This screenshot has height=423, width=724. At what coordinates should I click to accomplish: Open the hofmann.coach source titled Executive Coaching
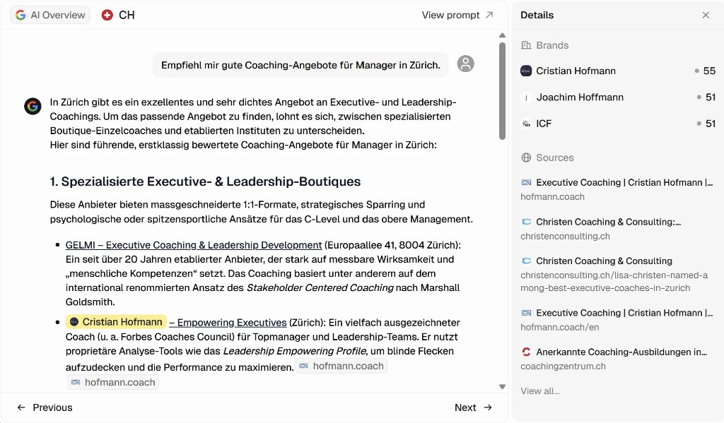(x=617, y=189)
